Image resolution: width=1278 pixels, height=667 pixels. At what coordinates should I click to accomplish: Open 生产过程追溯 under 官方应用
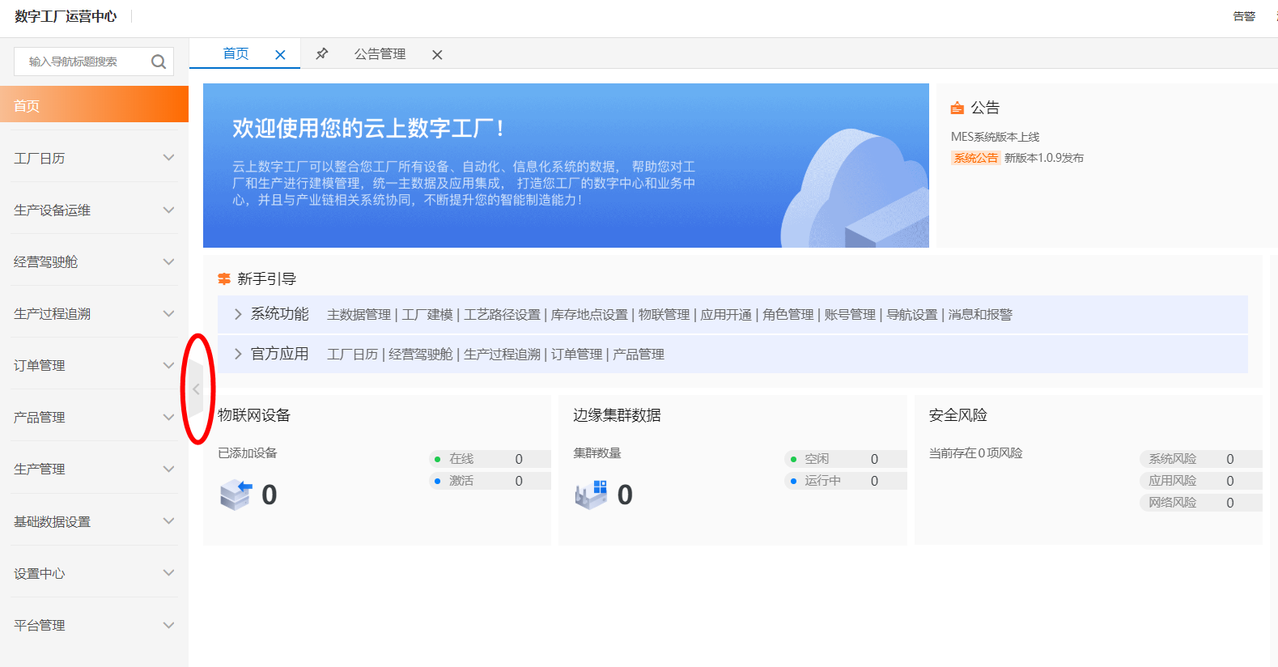click(x=502, y=355)
